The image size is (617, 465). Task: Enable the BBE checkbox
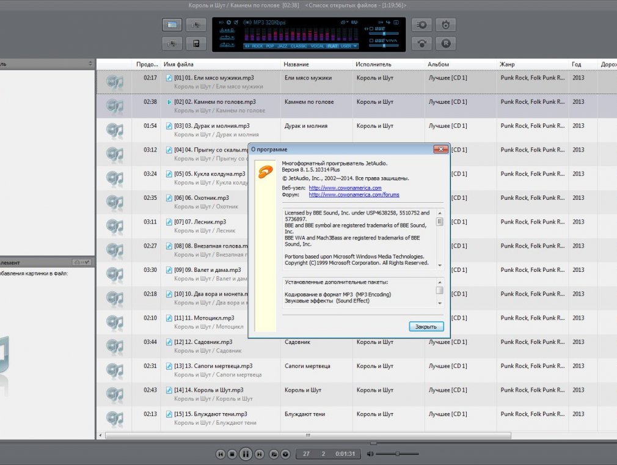click(371, 29)
